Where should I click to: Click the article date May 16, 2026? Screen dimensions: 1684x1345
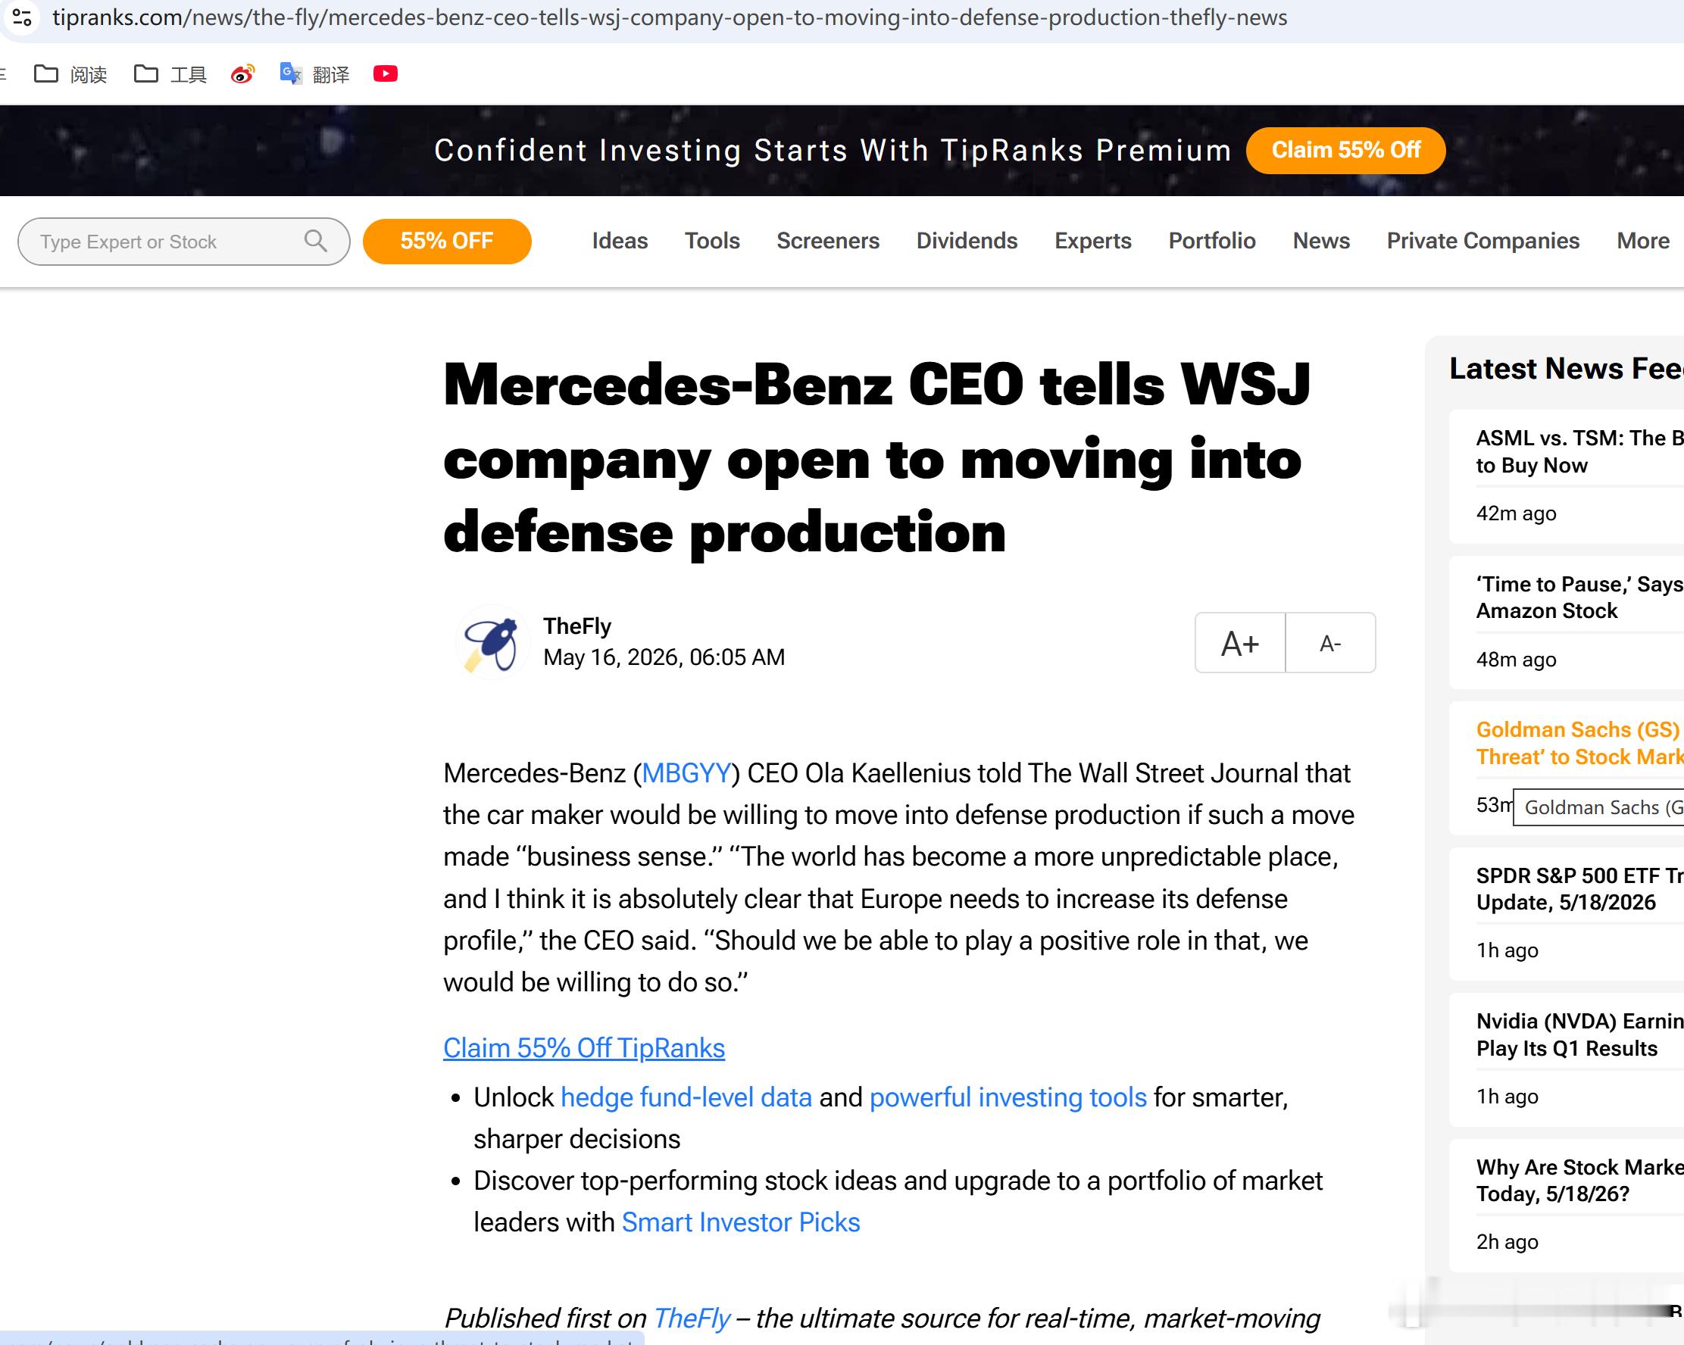point(664,657)
